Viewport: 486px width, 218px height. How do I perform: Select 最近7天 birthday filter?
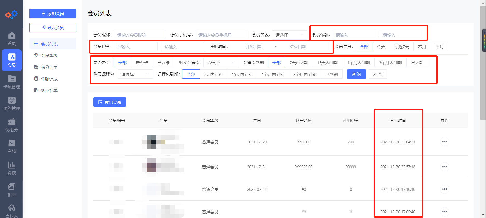click(402, 47)
